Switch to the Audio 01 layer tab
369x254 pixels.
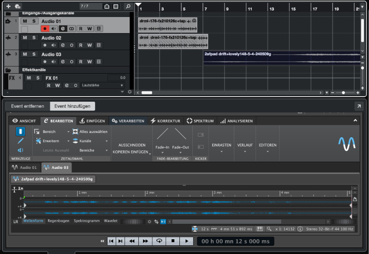click(25, 167)
